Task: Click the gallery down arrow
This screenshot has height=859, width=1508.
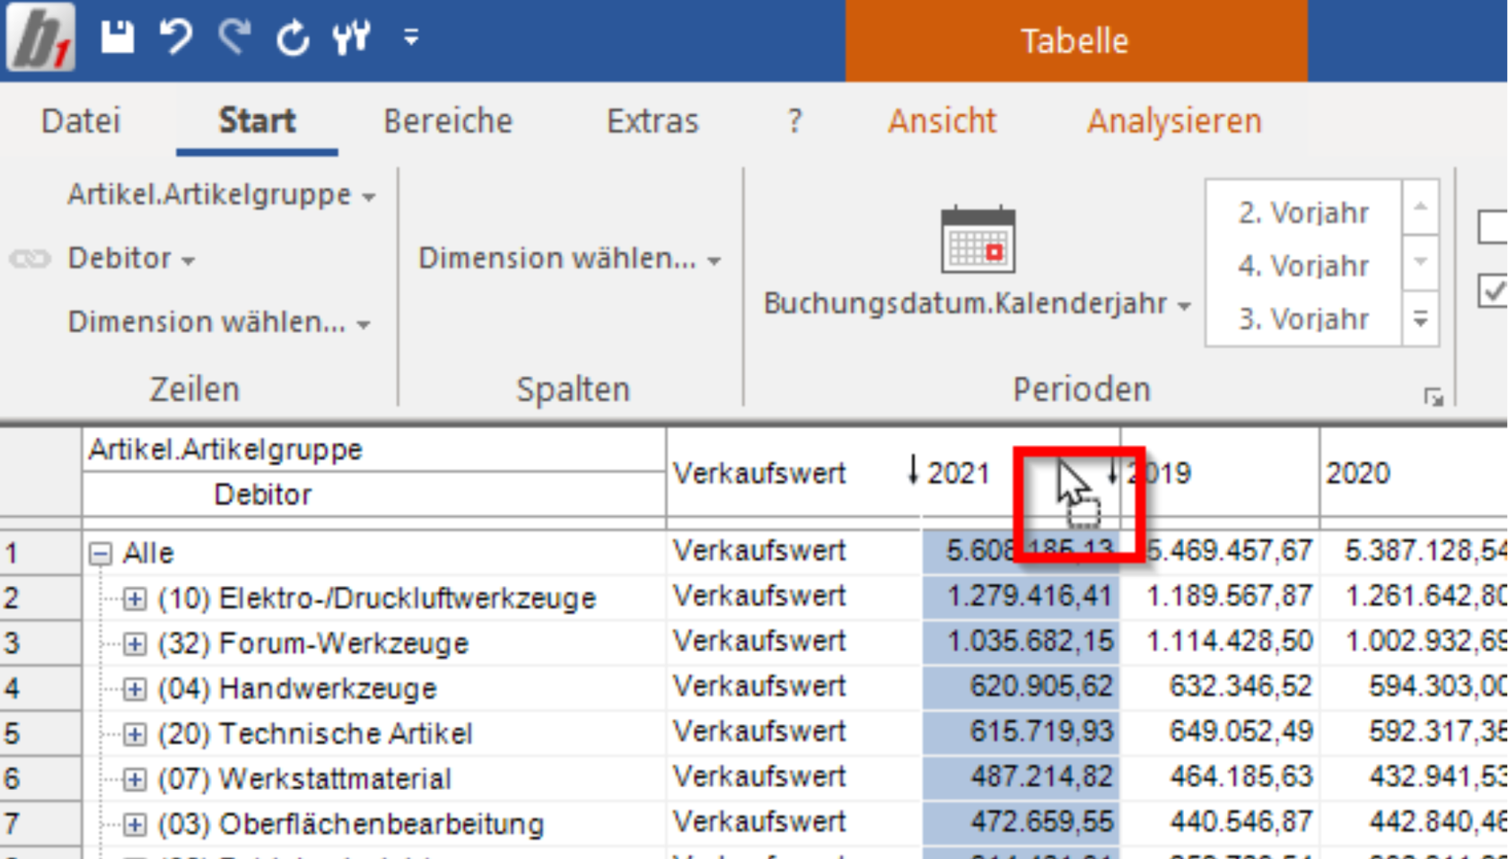Action: point(1421,262)
